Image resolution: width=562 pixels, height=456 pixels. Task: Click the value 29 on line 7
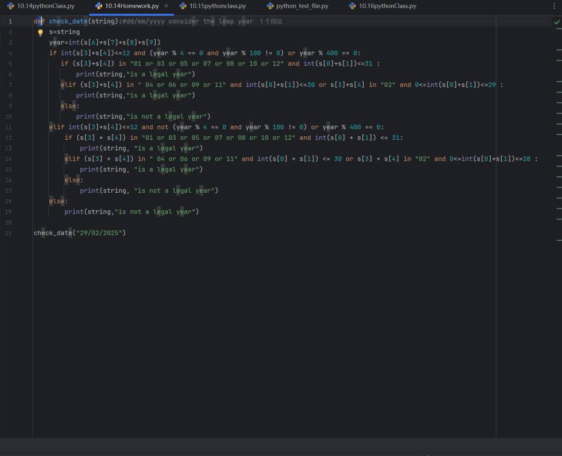(491, 85)
